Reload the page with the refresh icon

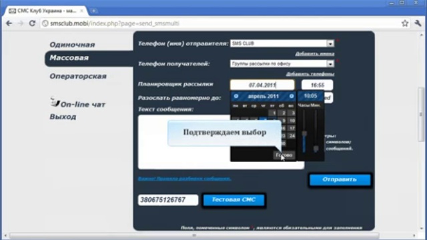[32, 23]
